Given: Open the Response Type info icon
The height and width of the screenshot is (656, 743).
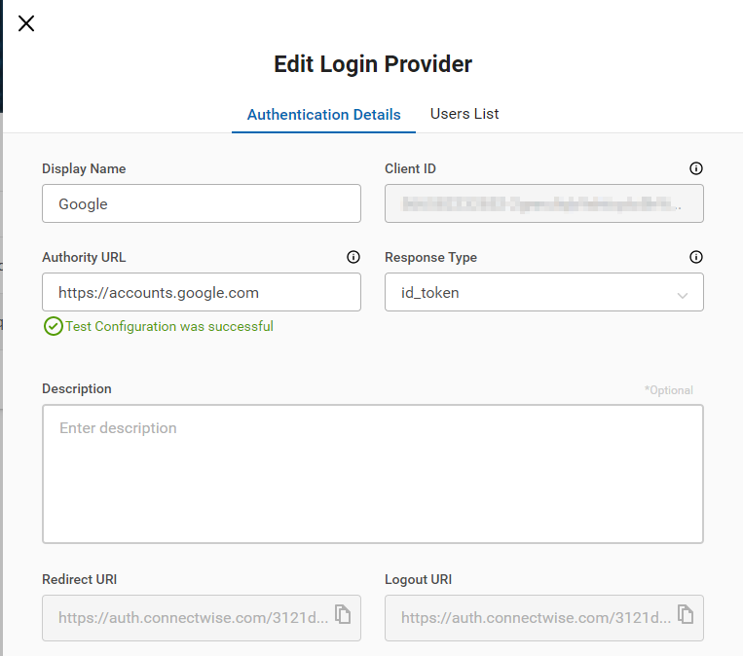Looking at the screenshot, I should tap(695, 258).
